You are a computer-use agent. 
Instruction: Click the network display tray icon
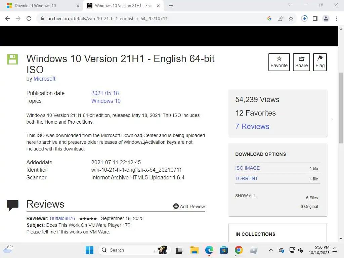point(292,250)
